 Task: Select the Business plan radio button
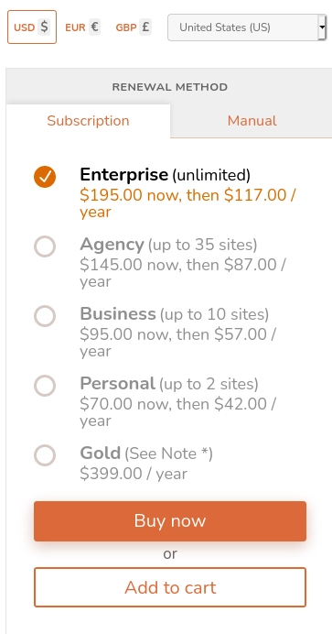[45, 316]
